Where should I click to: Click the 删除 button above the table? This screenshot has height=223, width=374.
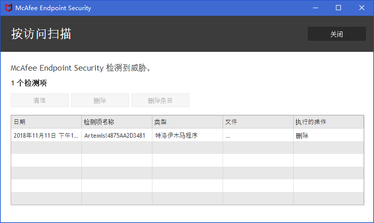[x=100, y=101]
